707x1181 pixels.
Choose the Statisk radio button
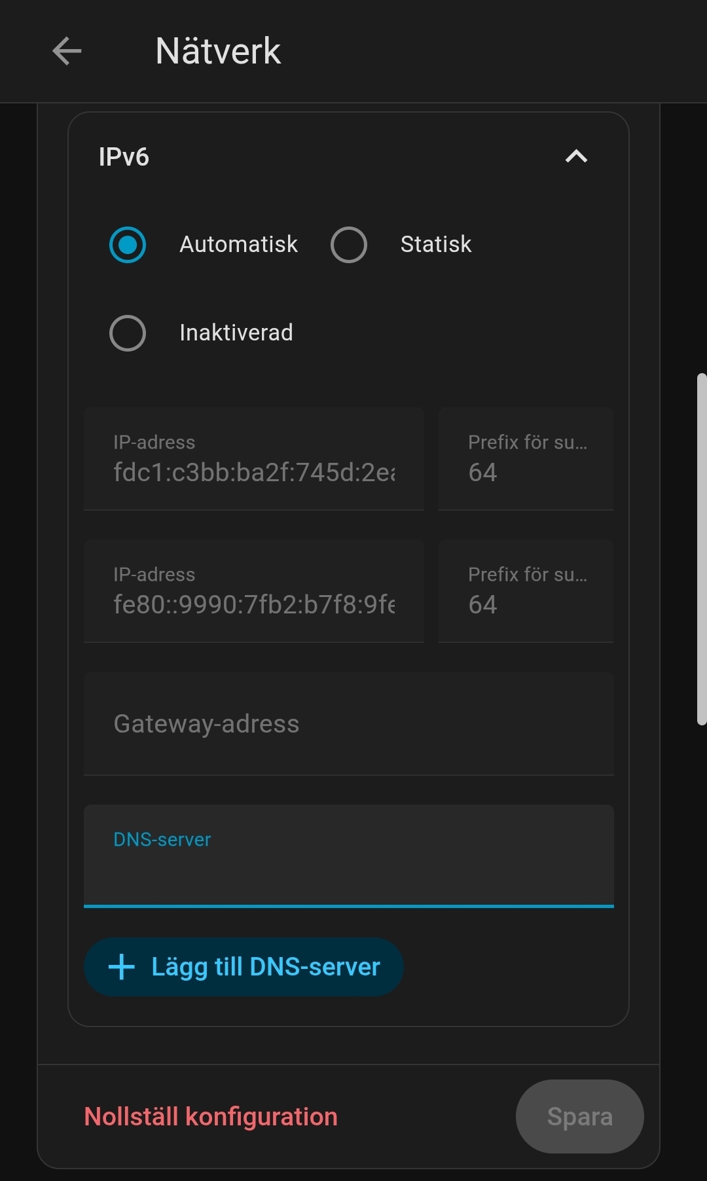pyautogui.click(x=349, y=245)
